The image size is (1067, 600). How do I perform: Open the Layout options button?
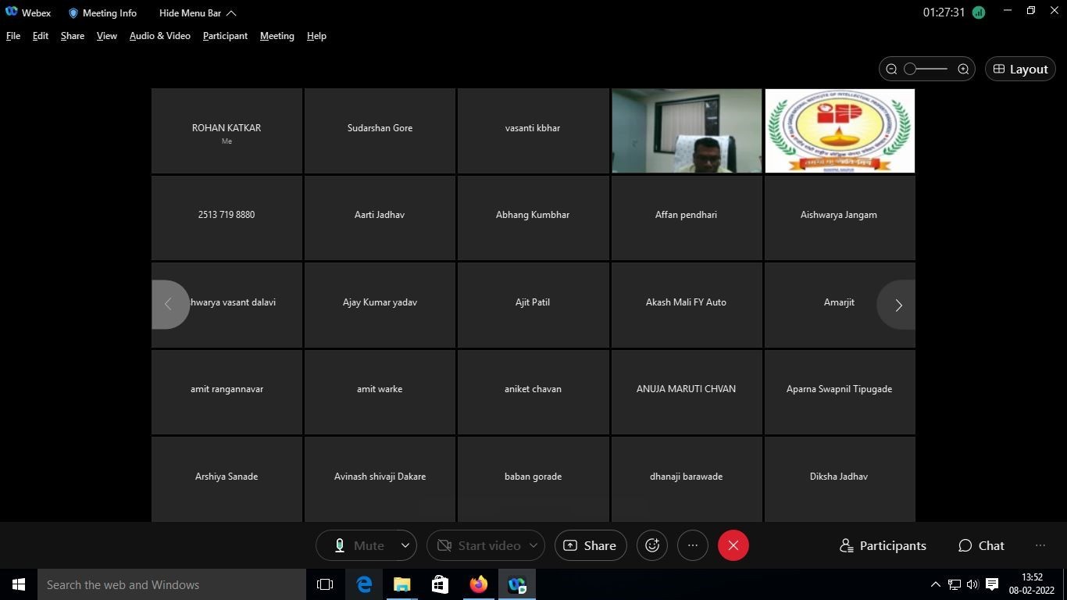(1020, 69)
